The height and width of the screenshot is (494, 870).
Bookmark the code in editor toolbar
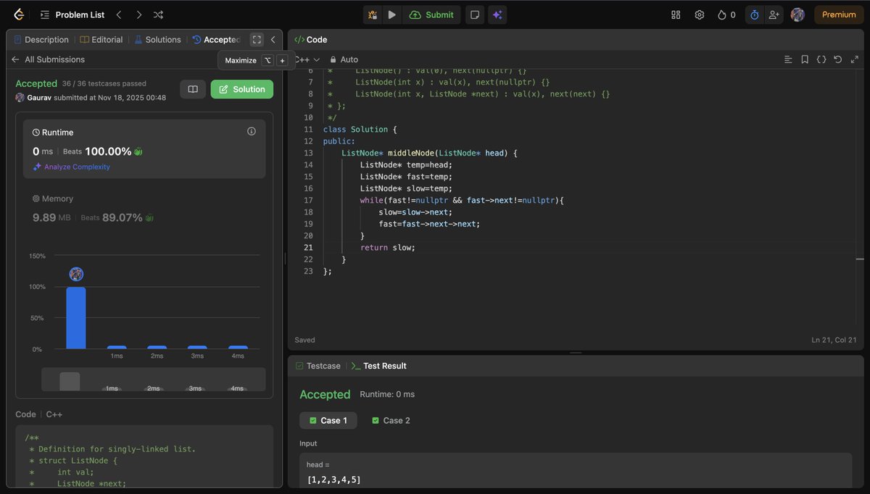click(805, 59)
